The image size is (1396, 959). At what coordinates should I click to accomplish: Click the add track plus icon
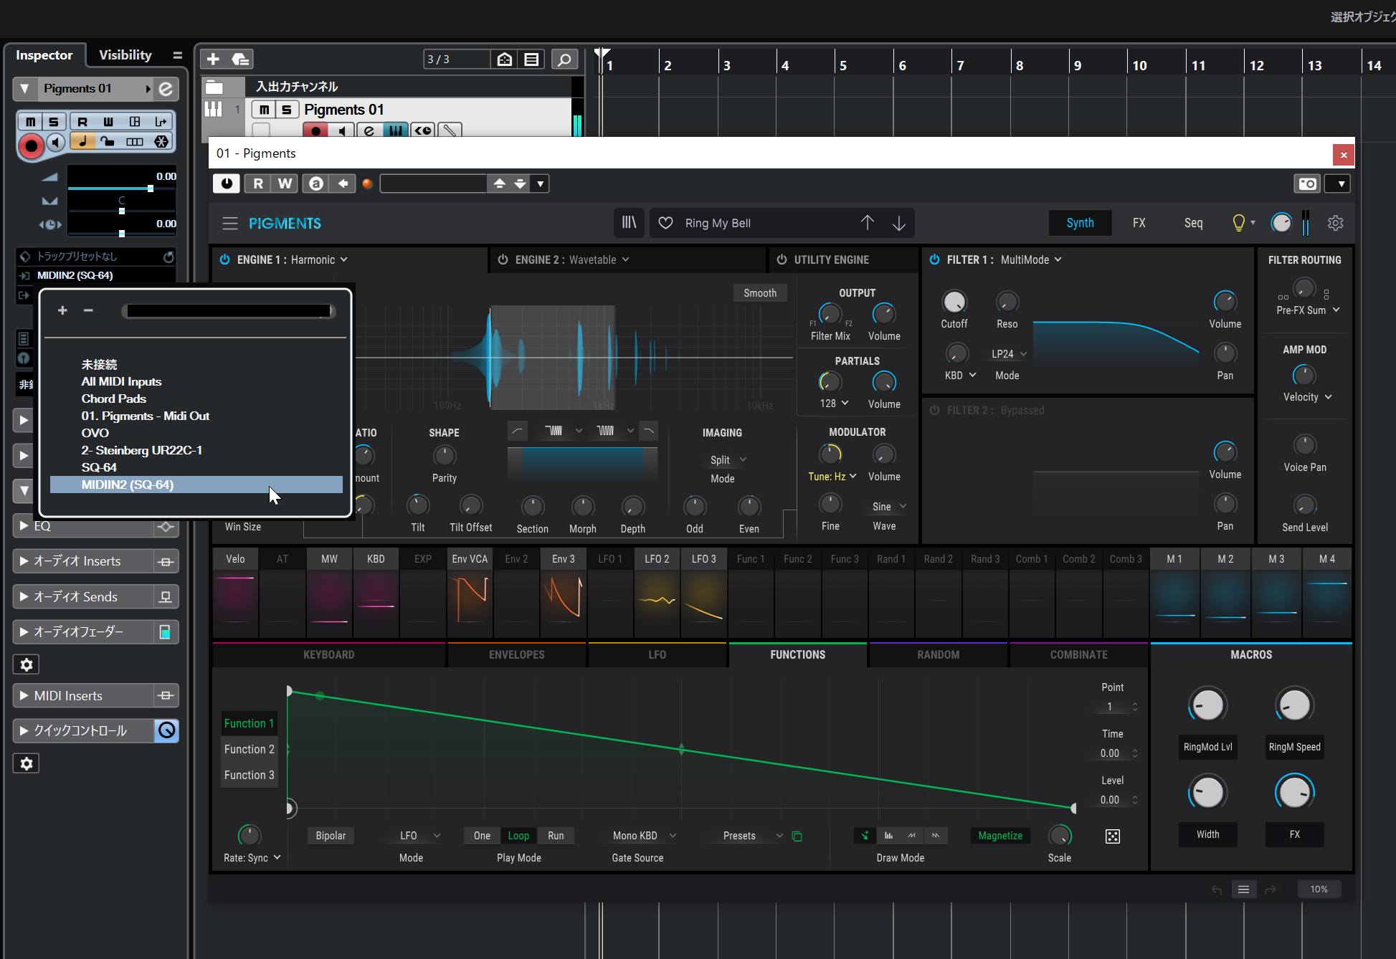coord(213,59)
